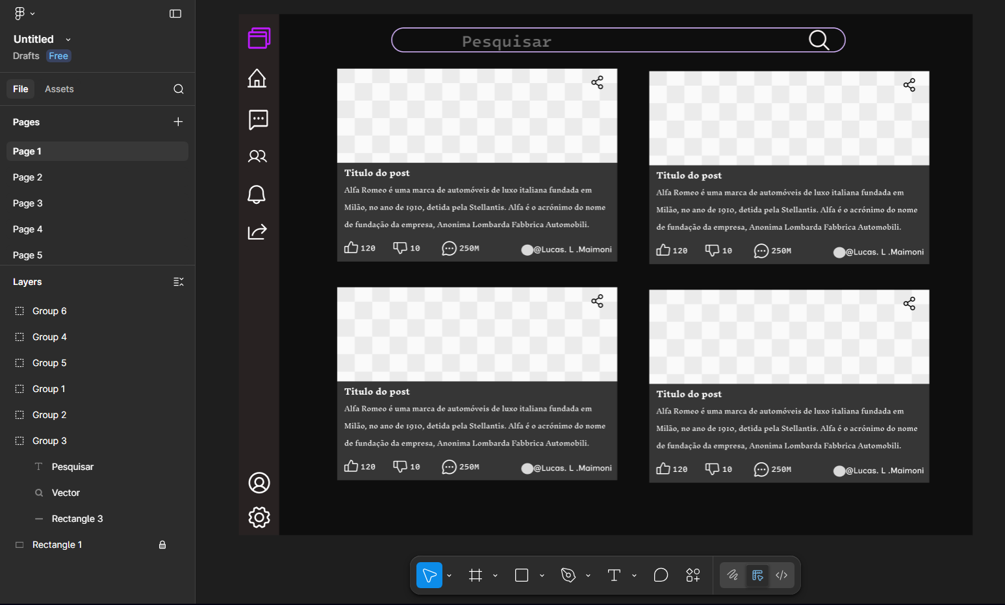The height and width of the screenshot is (605, 1005).
Task: Click the magnifier icon in Pesquisar bar
Action: (819, 40)
